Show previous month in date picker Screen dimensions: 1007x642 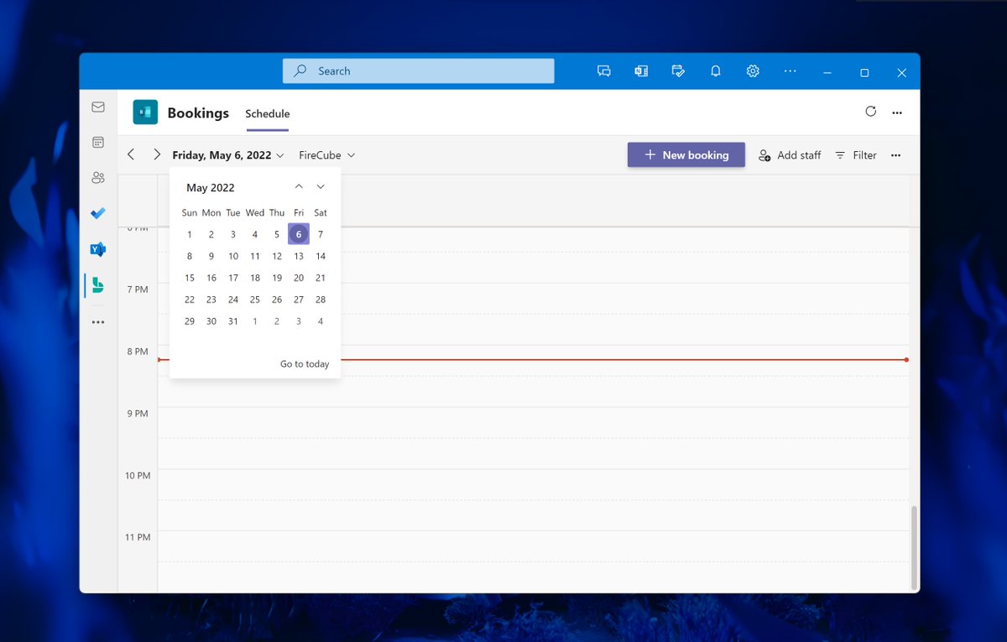[299, 186]
